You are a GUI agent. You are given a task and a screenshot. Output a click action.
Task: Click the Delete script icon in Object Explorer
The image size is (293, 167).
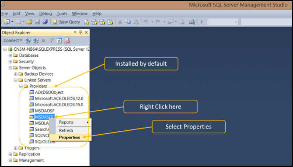[67, 41]
